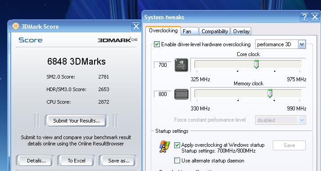The width and height of the screenshot is (321, 171).
Task: Switch to the Compatibility tab
Action: [215, 31]
